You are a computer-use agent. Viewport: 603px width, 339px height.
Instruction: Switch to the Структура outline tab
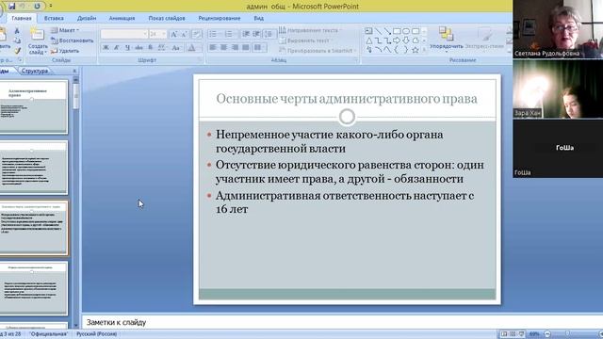click(x=35, y=71)
